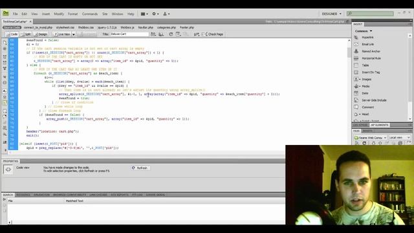Click the search field in the top bar
The height and width of the screenshot is (233, 414).
click(x=370, y=14)
